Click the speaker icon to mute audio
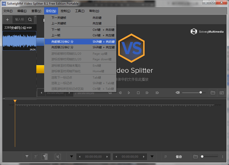Image resolution: width=229 pixels, height=165 pixels. (178, 93)
